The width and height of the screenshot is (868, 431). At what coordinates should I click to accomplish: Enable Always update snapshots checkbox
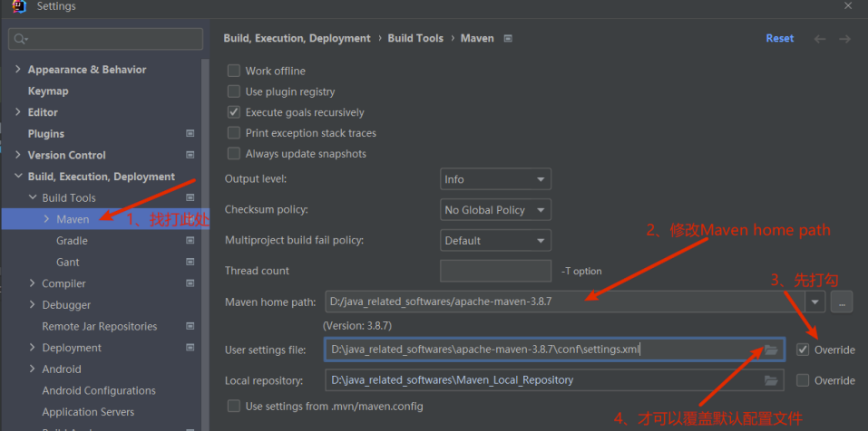(x=234, y=154)
